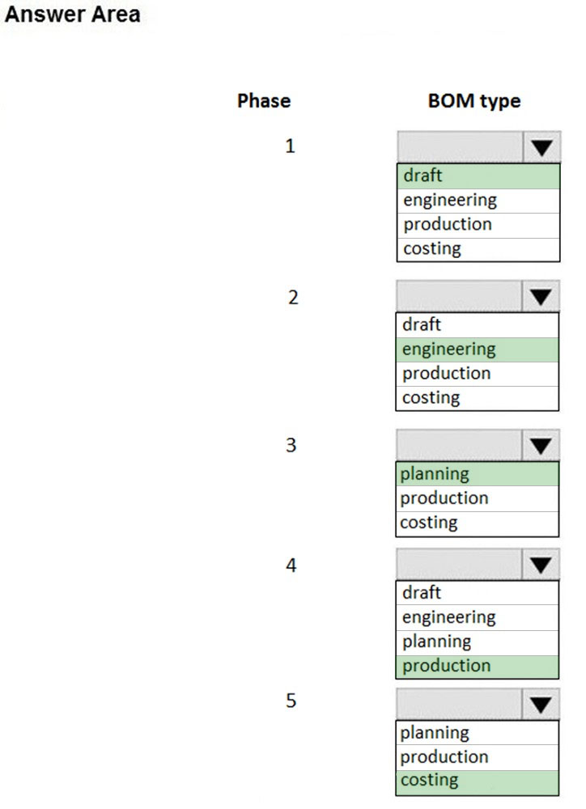Screen dimensions: 586x809
Task: Choose engineering for Phase 2
Action: click(x=477, y=349)
